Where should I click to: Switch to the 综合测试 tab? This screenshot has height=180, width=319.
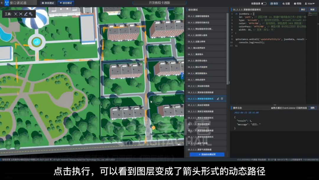[x=66, y=3]
